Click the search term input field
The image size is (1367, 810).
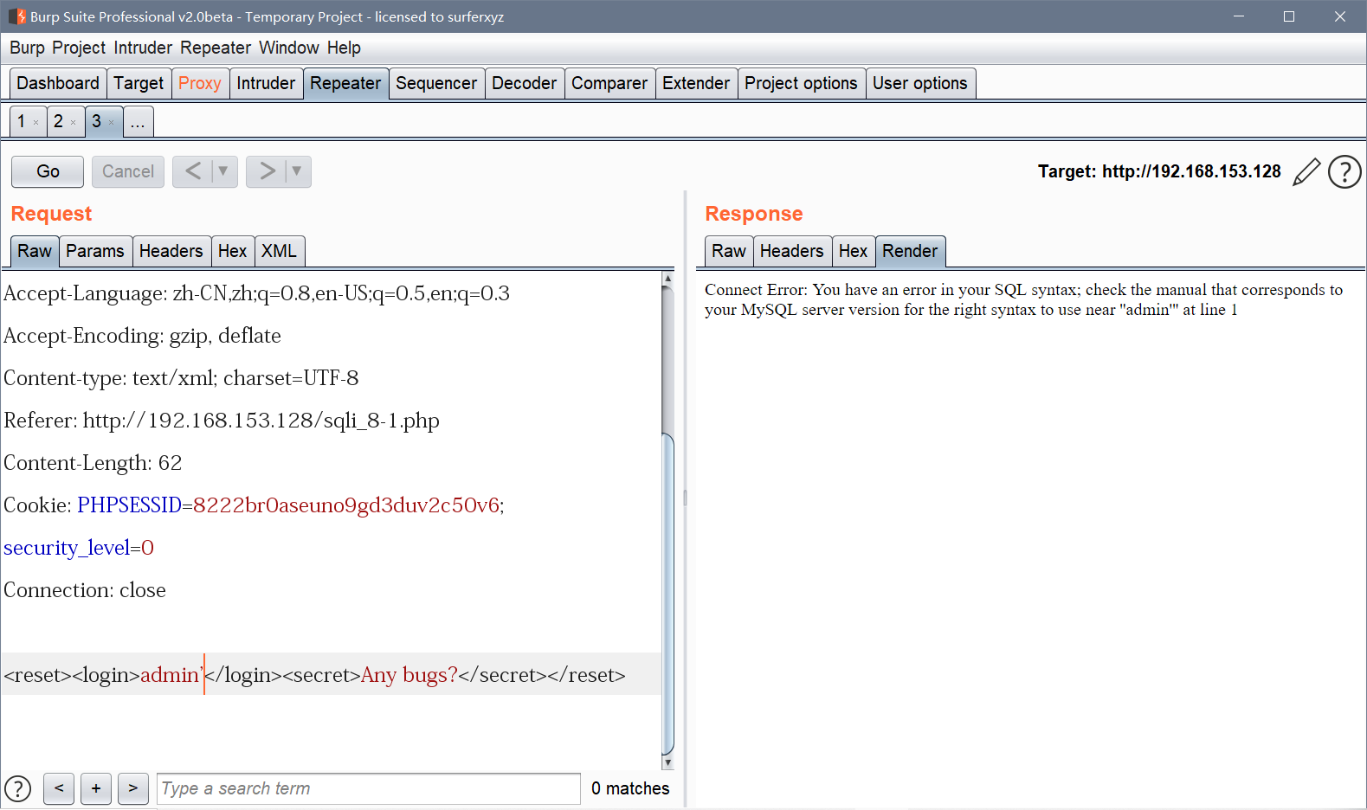tap(369, 788)
